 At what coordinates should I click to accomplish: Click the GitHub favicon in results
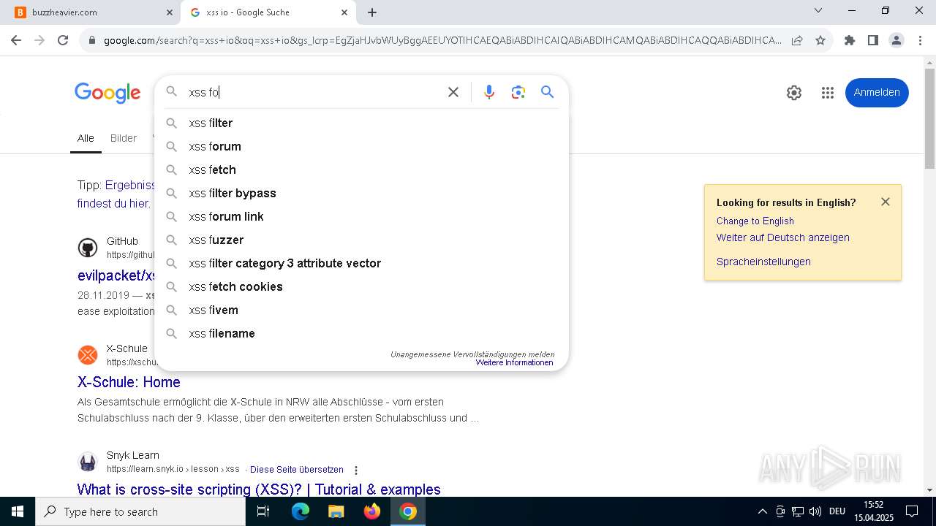(x=88, y=248)
